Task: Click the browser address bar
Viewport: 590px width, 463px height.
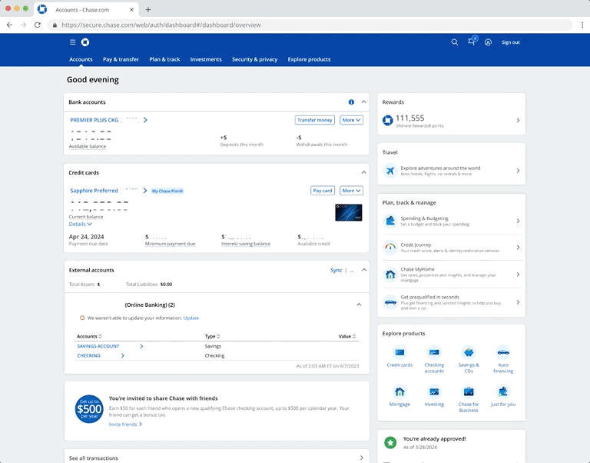Action: pos(310,25)
